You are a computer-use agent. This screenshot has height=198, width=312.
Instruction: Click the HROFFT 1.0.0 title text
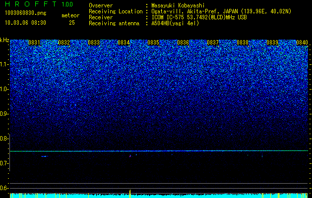click(x=39, y=4)
